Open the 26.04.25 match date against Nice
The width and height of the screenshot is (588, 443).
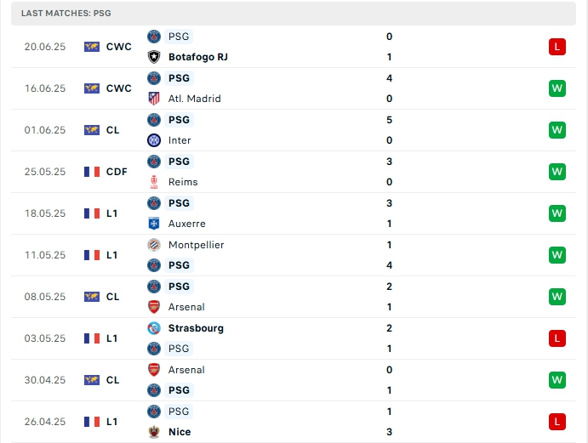[45, 422]
